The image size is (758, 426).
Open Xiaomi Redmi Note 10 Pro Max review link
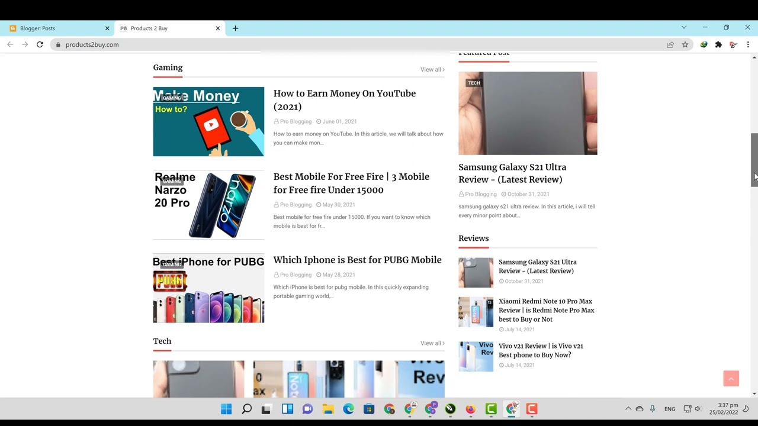point(547,310)
